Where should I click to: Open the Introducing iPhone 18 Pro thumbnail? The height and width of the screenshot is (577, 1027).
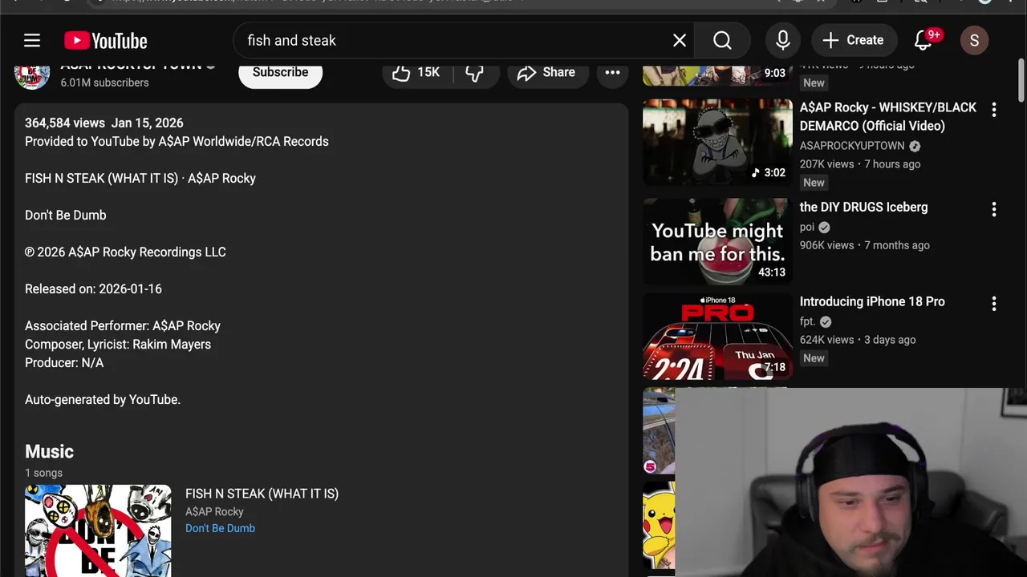[717, 337]
